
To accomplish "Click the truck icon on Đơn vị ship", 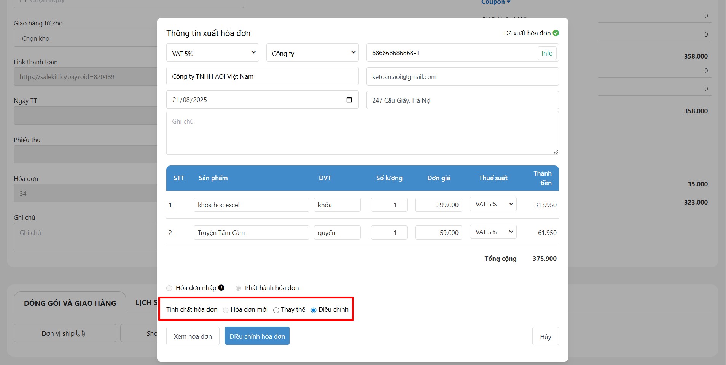I will point(81,333).
